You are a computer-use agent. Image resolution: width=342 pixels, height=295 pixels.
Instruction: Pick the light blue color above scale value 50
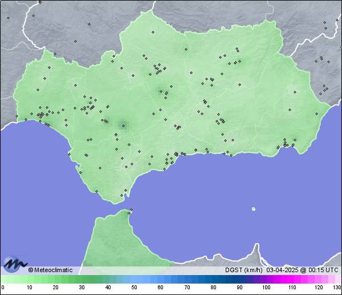(x=134, y=279)
